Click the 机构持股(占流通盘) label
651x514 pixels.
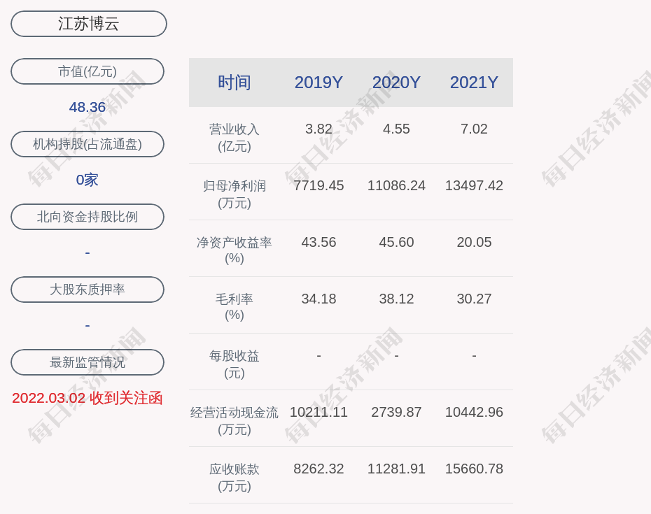coord(87,144)
